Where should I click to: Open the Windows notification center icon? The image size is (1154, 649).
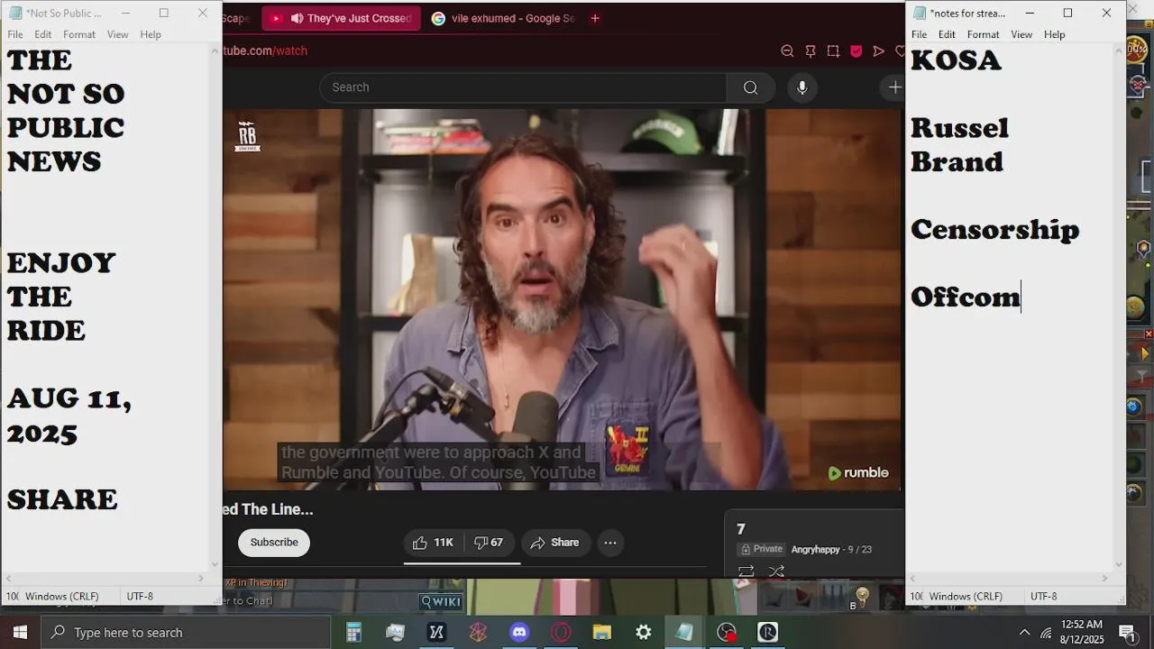tap(1127, 632)
